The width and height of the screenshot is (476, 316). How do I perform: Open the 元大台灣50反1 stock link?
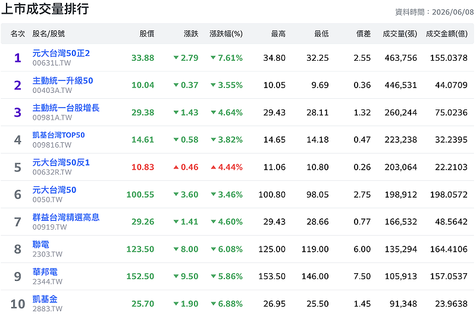click(x=61, y=162)
